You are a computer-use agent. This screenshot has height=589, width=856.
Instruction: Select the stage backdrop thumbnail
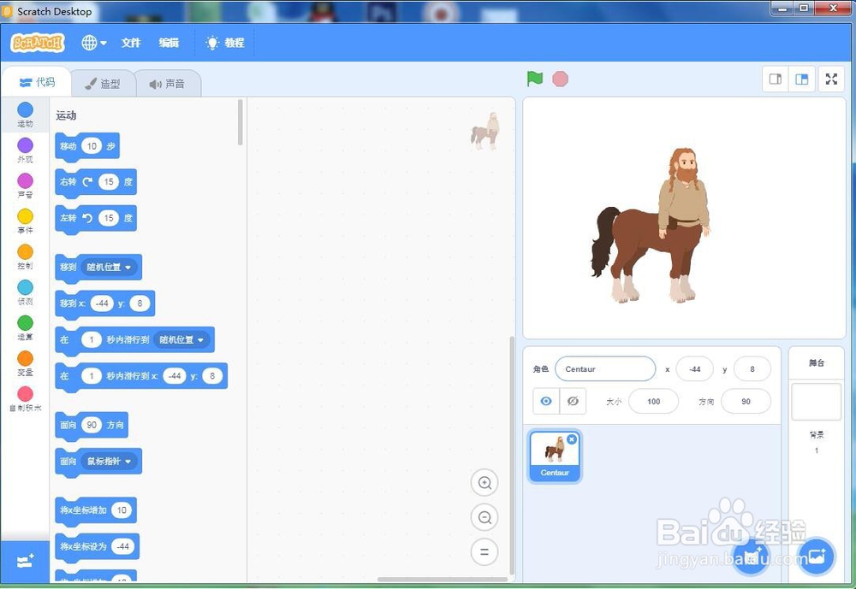pyautogui.click(x=816, y=402)
